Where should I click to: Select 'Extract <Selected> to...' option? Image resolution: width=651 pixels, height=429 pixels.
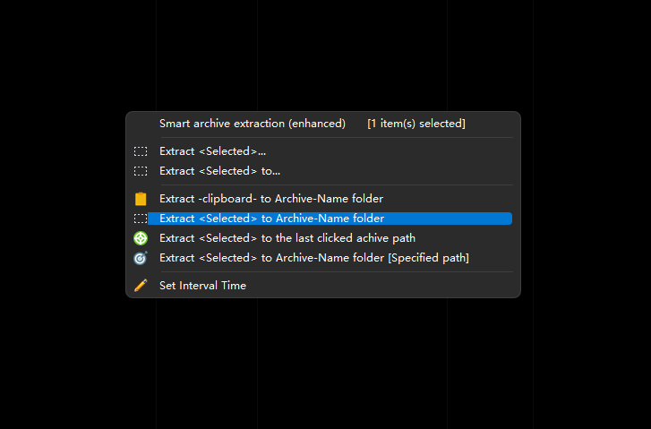(x=219, y=171)
